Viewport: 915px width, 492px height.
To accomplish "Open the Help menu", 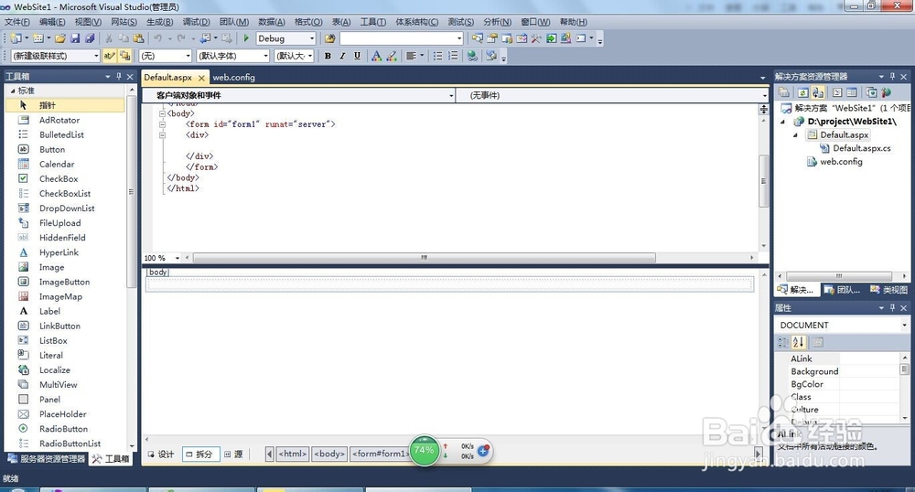I will point(573,22).
